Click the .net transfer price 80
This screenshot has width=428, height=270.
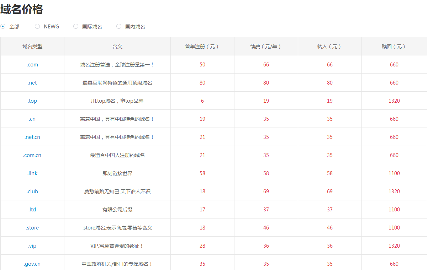click(330, 83)
